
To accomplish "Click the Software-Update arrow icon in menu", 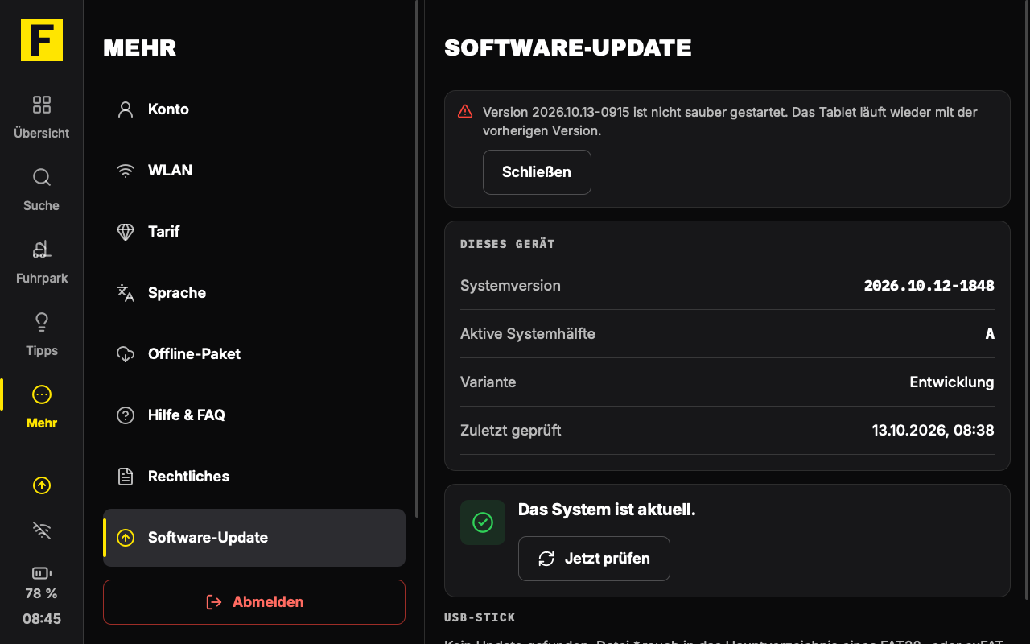I will (x=126, y=538).
